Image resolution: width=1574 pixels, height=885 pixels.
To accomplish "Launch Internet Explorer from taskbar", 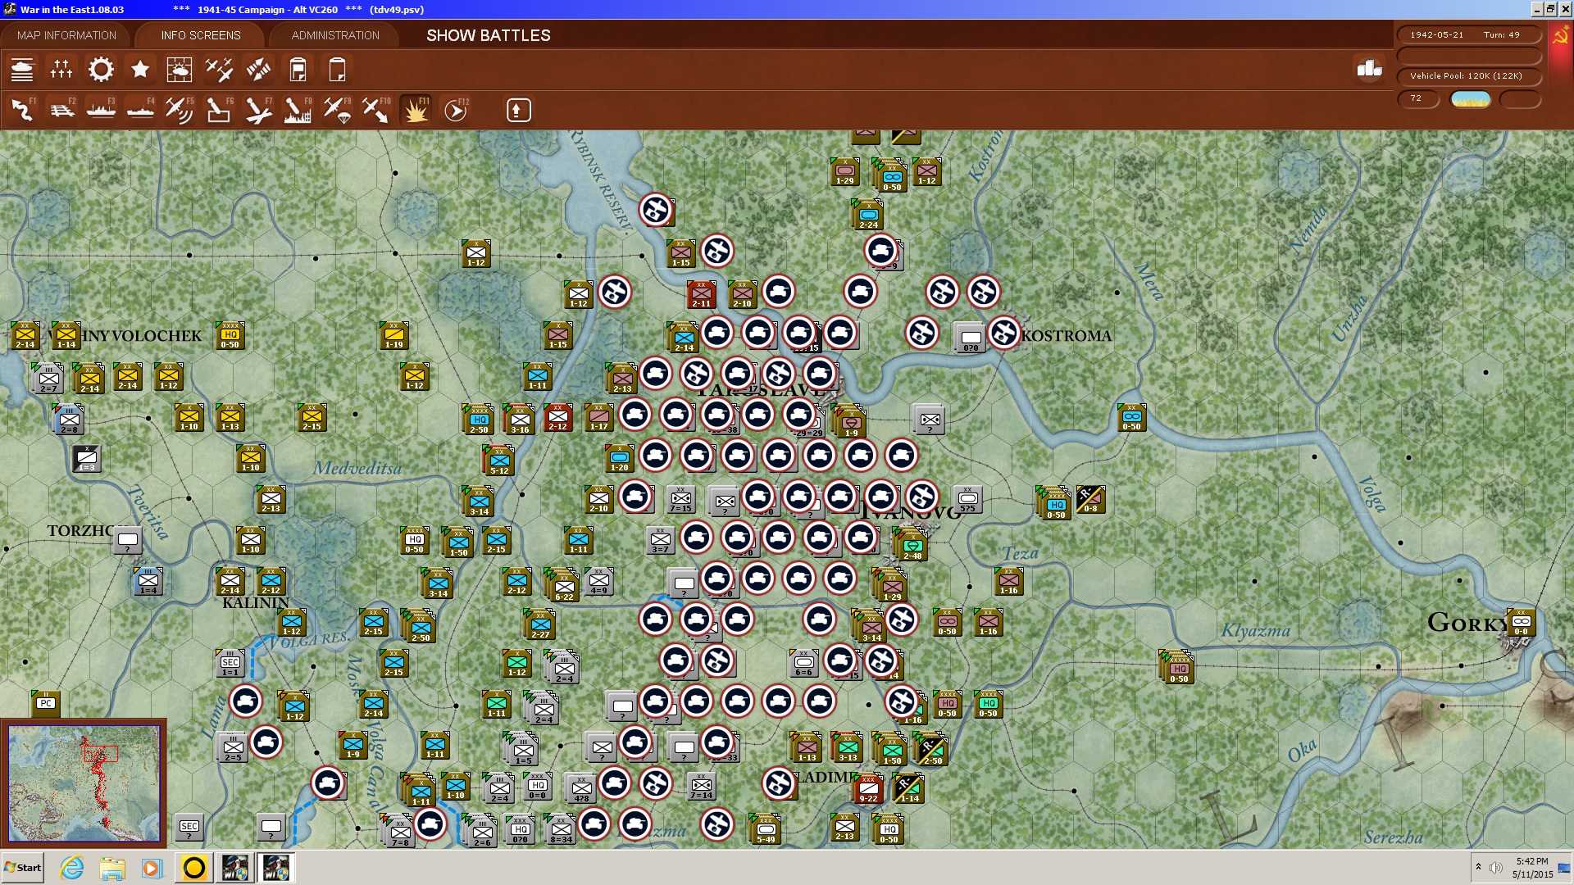I will (72, 868).
